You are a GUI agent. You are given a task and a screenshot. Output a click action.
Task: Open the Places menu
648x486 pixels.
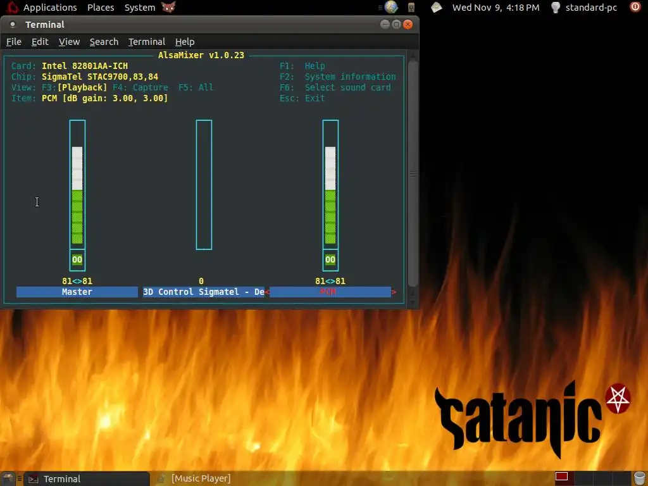pyautogui.click(x=101, y=8)
